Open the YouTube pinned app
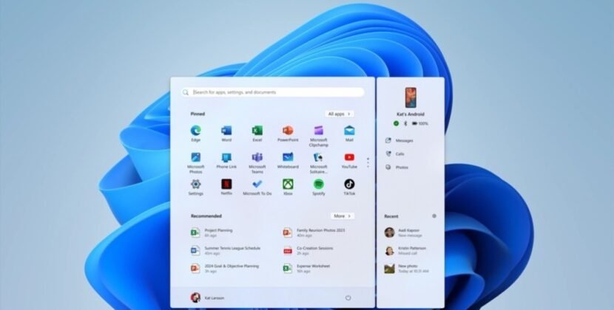The image size is (614, 310). coord(349,160)
